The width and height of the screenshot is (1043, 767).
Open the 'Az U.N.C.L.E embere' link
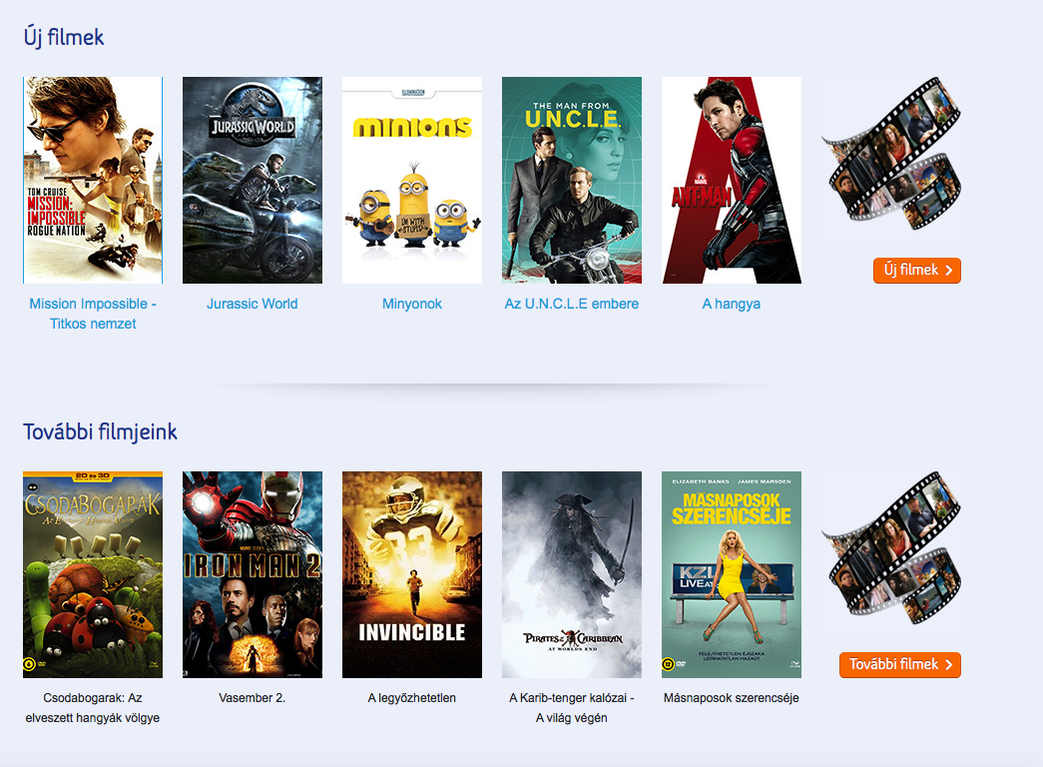point(572,304)
